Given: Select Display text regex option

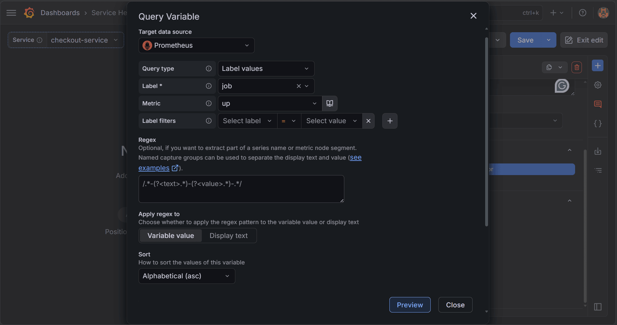Looking at the screenshot, I should coord(228,235).
